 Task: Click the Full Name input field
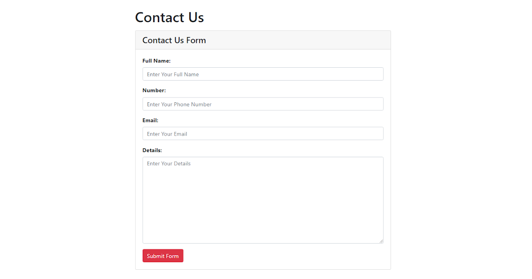(263, 74)
